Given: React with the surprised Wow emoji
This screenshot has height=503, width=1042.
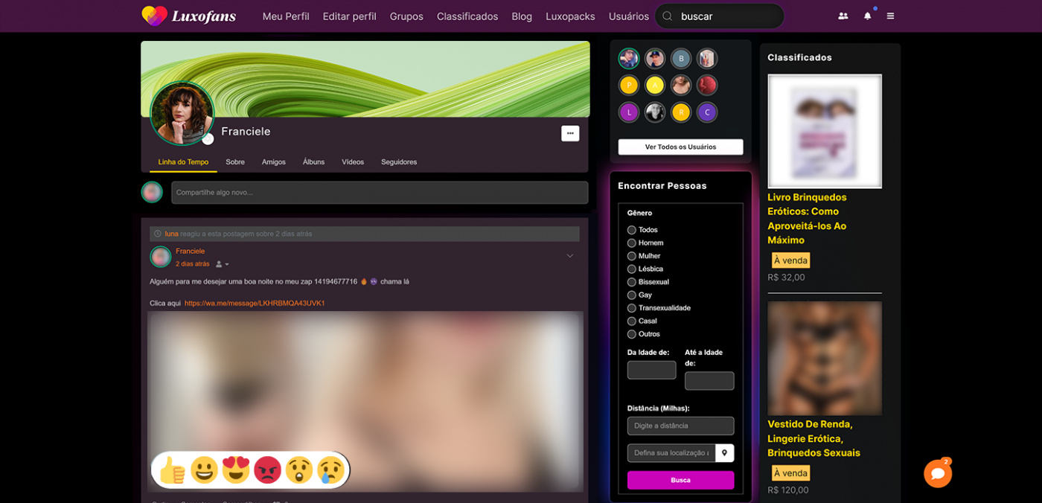Looking at the screenshot, I should (x=298, y=470).
